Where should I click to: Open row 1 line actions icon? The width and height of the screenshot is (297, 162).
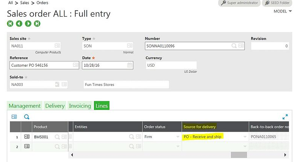[x=27, y=137]
